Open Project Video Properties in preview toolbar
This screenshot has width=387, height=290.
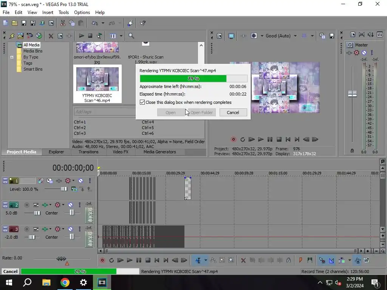pyautogui.click(x=220, y=36)
